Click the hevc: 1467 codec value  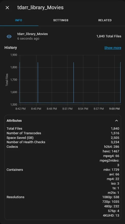[x=111, y=151]
